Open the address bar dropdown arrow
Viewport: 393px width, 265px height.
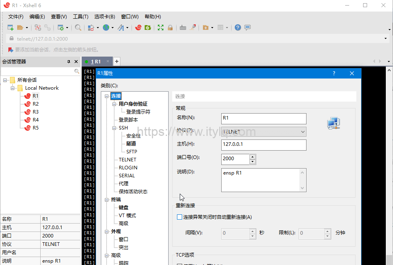tap(385, 38)
